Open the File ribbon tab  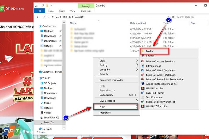[39, 11]
